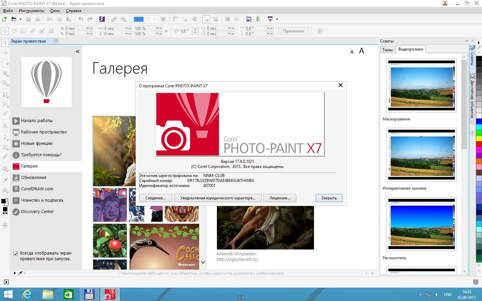Open the Файл menu

(x=8, y=11)
